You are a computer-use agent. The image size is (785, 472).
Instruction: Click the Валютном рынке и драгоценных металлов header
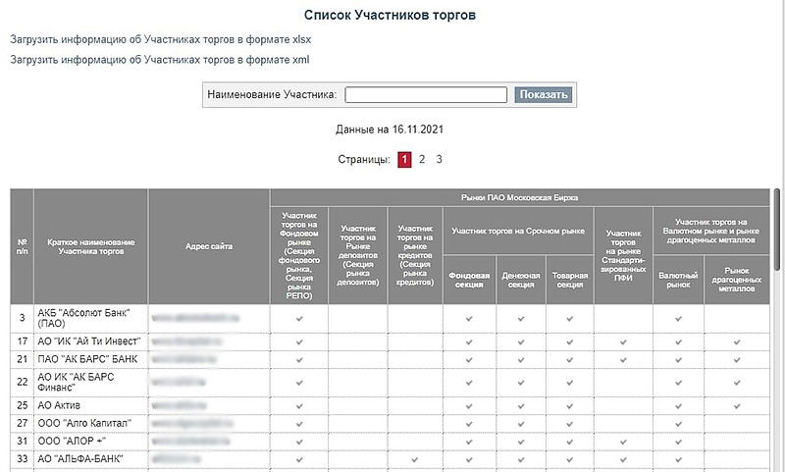[711, 232]
